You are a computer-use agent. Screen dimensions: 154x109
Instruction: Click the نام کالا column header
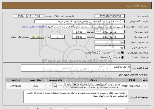point(94,80)
